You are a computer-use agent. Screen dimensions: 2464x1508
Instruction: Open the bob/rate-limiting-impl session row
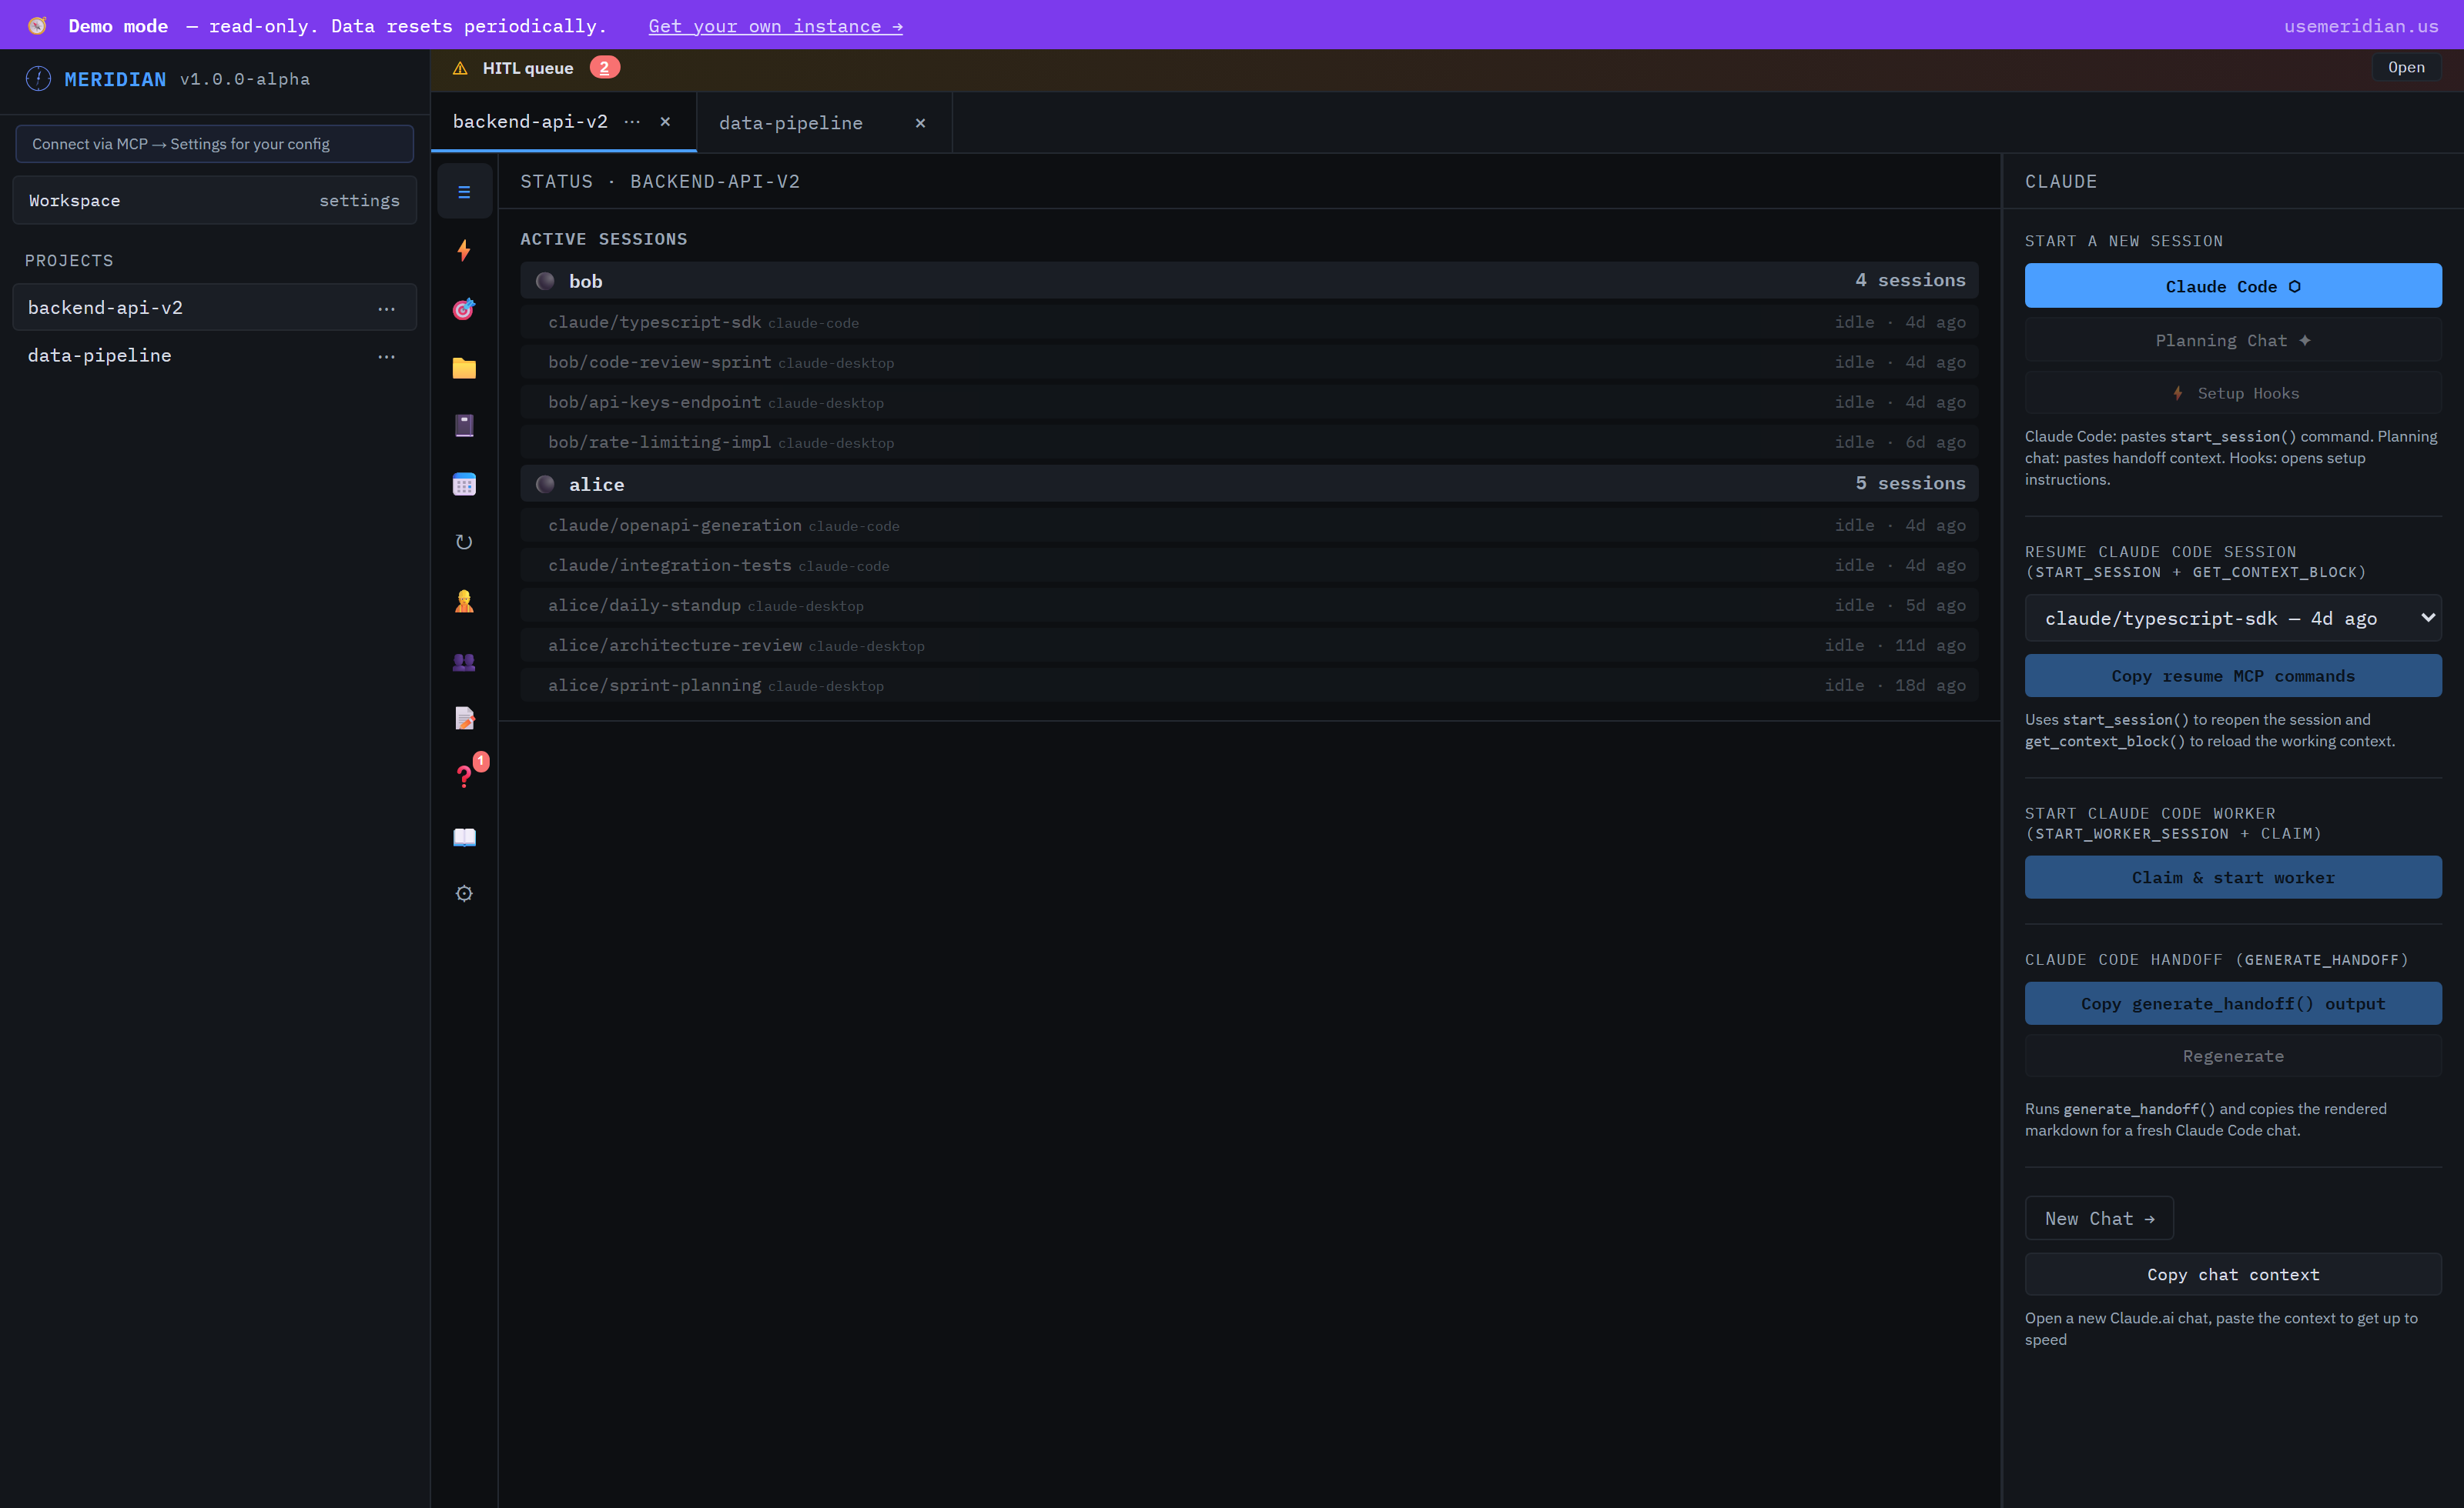pos(1249,442)
